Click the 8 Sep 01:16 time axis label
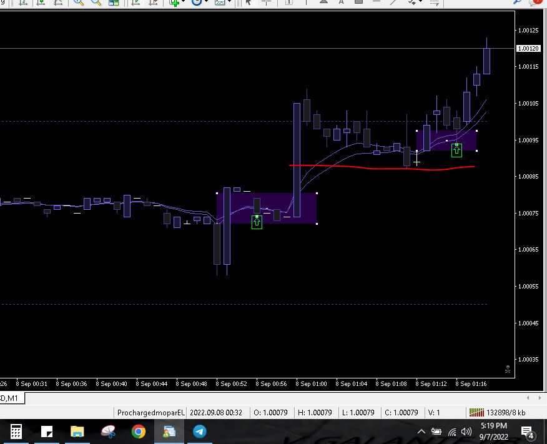This screenshot has height=444, width=547. 471,383
